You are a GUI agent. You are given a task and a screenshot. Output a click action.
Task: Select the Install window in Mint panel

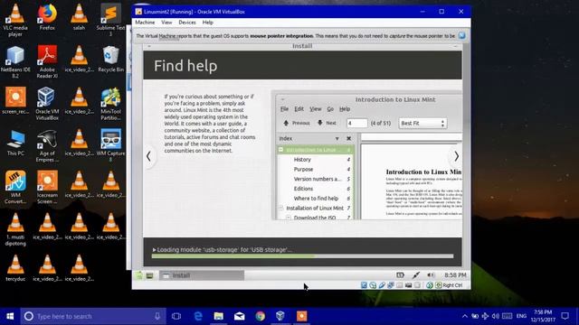click(x=202, y=275)
